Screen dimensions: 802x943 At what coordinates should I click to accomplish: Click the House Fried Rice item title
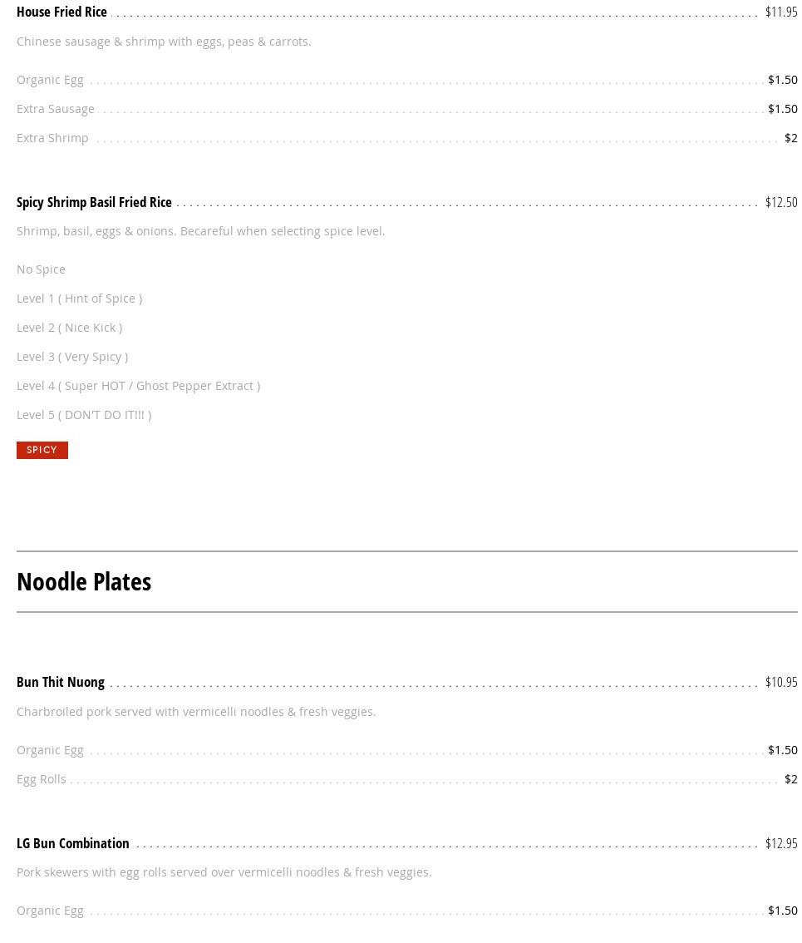click(x=62, y=12)
